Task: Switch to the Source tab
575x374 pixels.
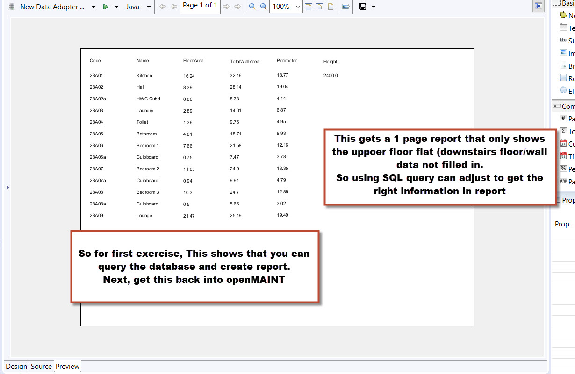Action: 41,367
